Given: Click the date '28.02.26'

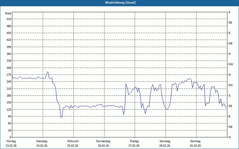Looking at the screenshot, I should (x=165, y=146).
